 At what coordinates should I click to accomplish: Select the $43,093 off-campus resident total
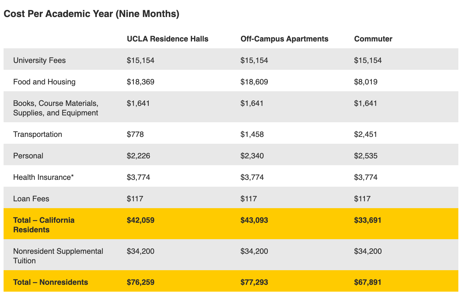pyautogui.click(x=254, y=220)
